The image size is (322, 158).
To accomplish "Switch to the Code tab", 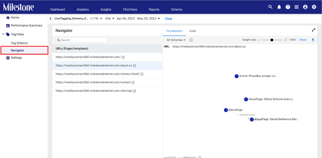I will 192,31.
